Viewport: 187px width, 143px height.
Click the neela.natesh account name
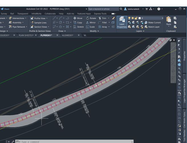133,9
